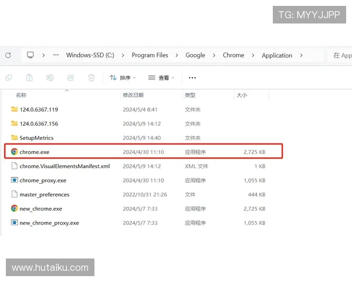The image size is (352, 282).
Task: Click the copy icon in toolbar
Action: [8, 78]
